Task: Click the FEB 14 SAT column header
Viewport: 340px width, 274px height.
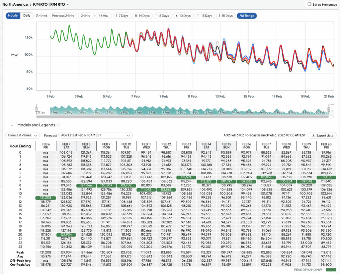Action: click(x=206, y=146)
